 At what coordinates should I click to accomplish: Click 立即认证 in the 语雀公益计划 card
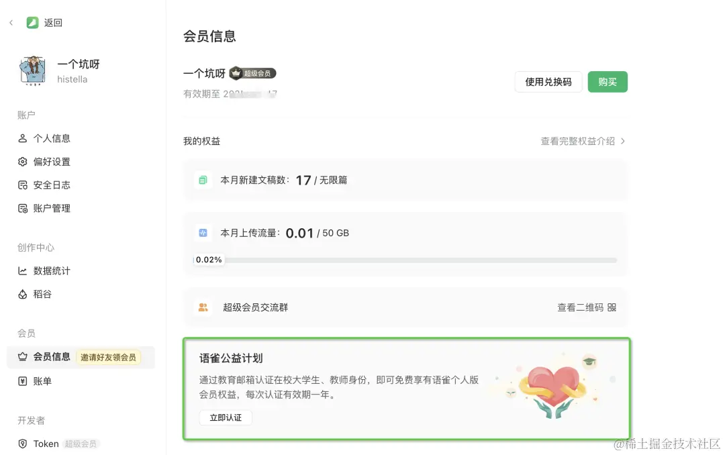(225, 417)
